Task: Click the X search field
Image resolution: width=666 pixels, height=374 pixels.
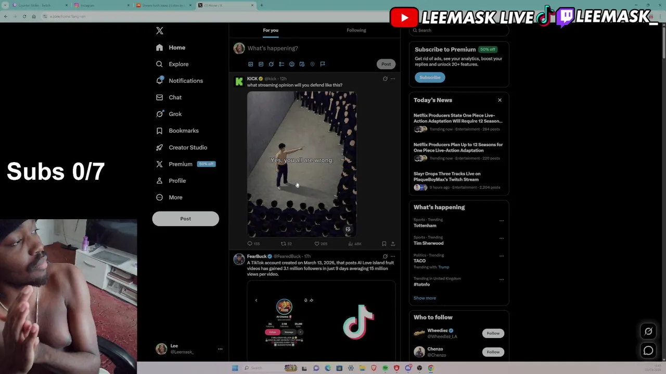Action: click(x=459, y=30)
